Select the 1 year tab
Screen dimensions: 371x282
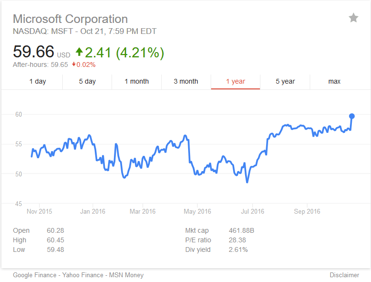coord(236,81)
